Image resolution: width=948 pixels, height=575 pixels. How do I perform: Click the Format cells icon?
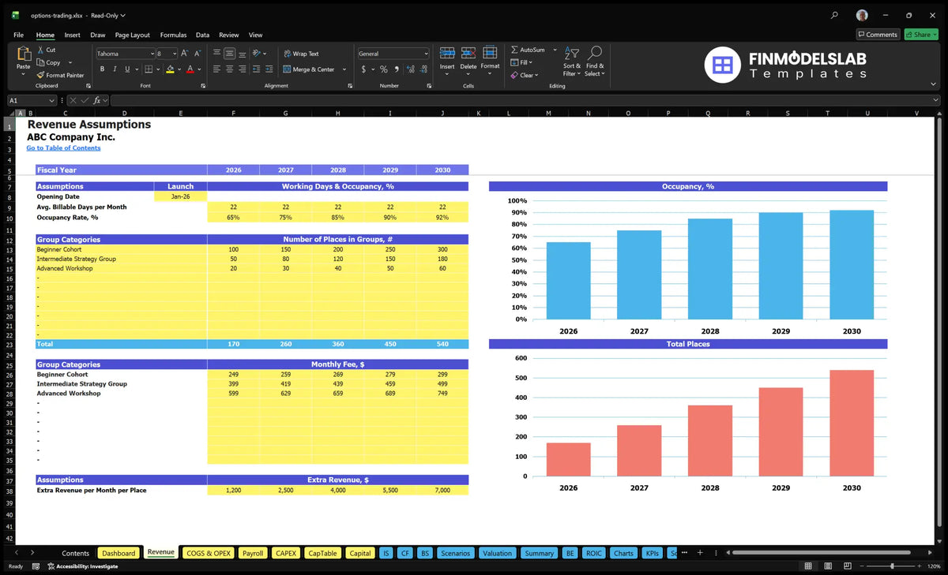pos(490,53)
